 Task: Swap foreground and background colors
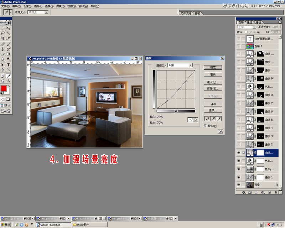9,86
